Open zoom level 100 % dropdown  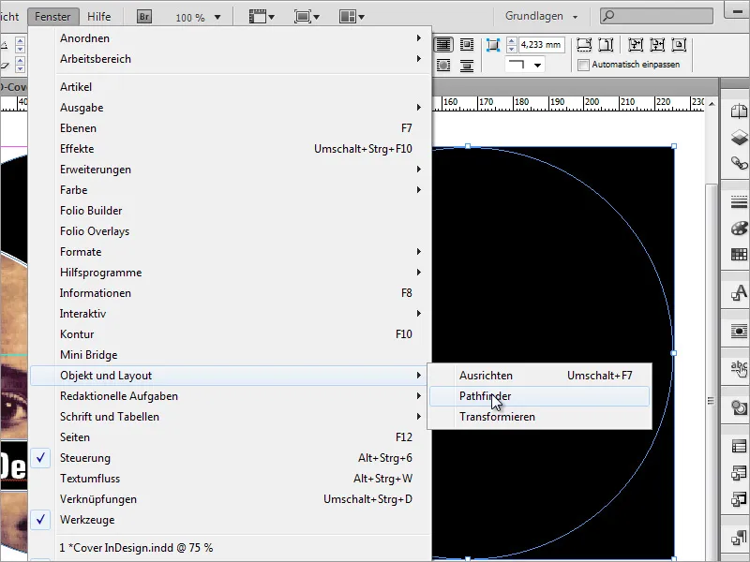(x=217, y=17)
